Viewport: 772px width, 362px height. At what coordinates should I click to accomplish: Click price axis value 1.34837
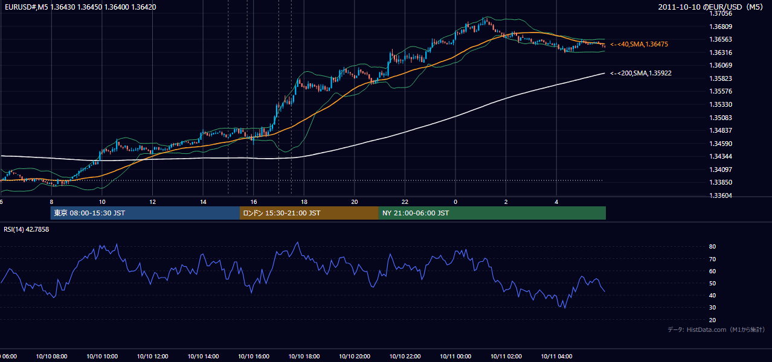(722, 130)
